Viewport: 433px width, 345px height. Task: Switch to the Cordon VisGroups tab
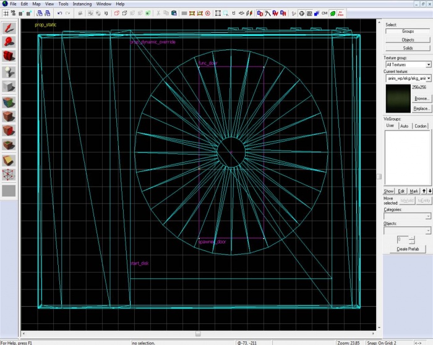421,126
